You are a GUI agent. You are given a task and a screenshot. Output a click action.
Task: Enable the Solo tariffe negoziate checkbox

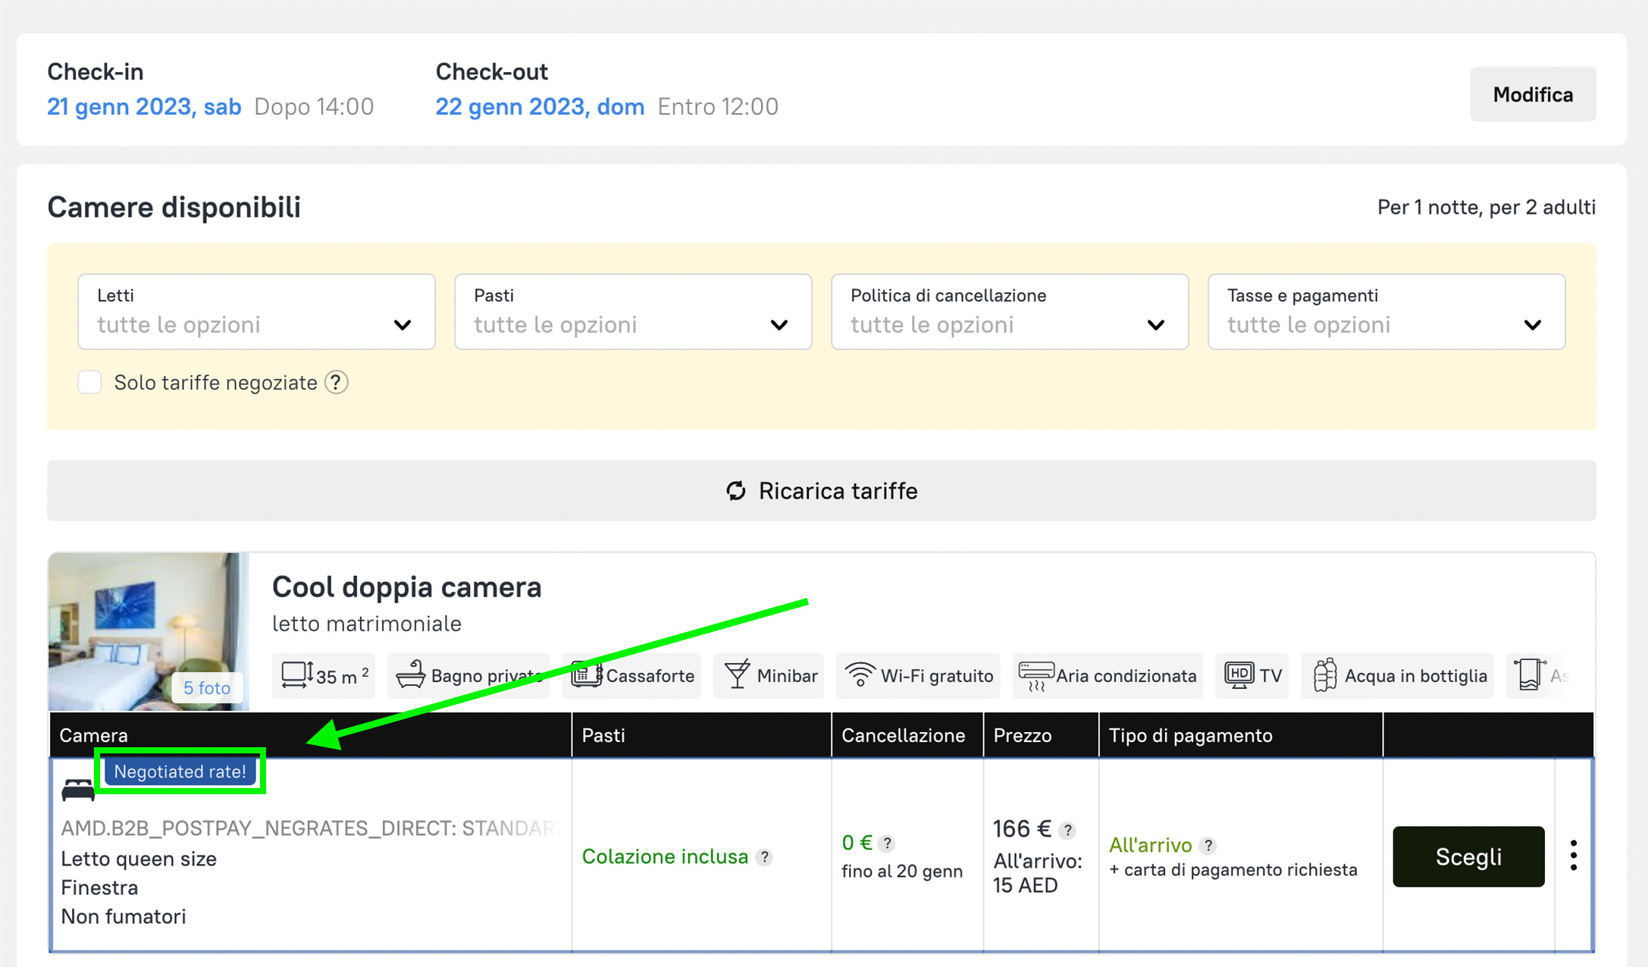pos(90,383)
